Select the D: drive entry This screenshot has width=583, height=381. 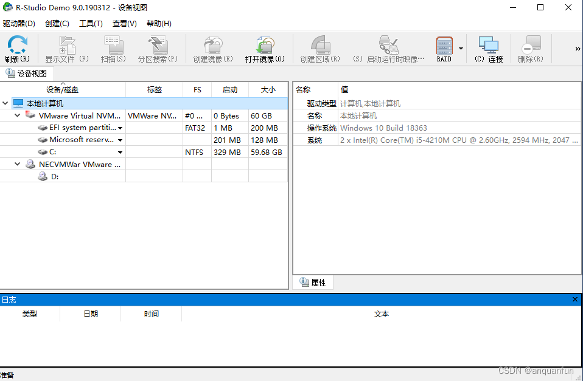pyautogui.click(x=55, y=177)
